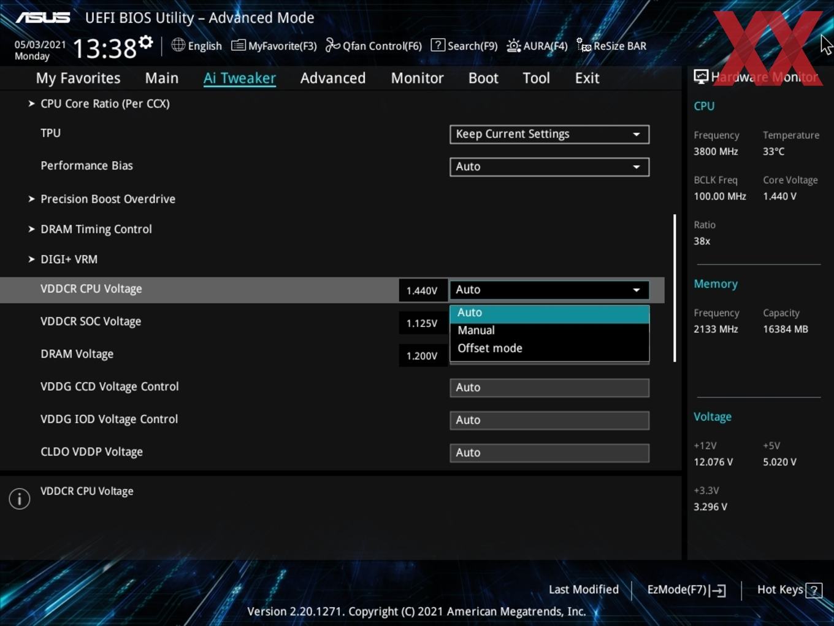The width and height of the screenshot is (834, 626).
Task: Click the ReSize BAR icon
Action: coord(584,45)
